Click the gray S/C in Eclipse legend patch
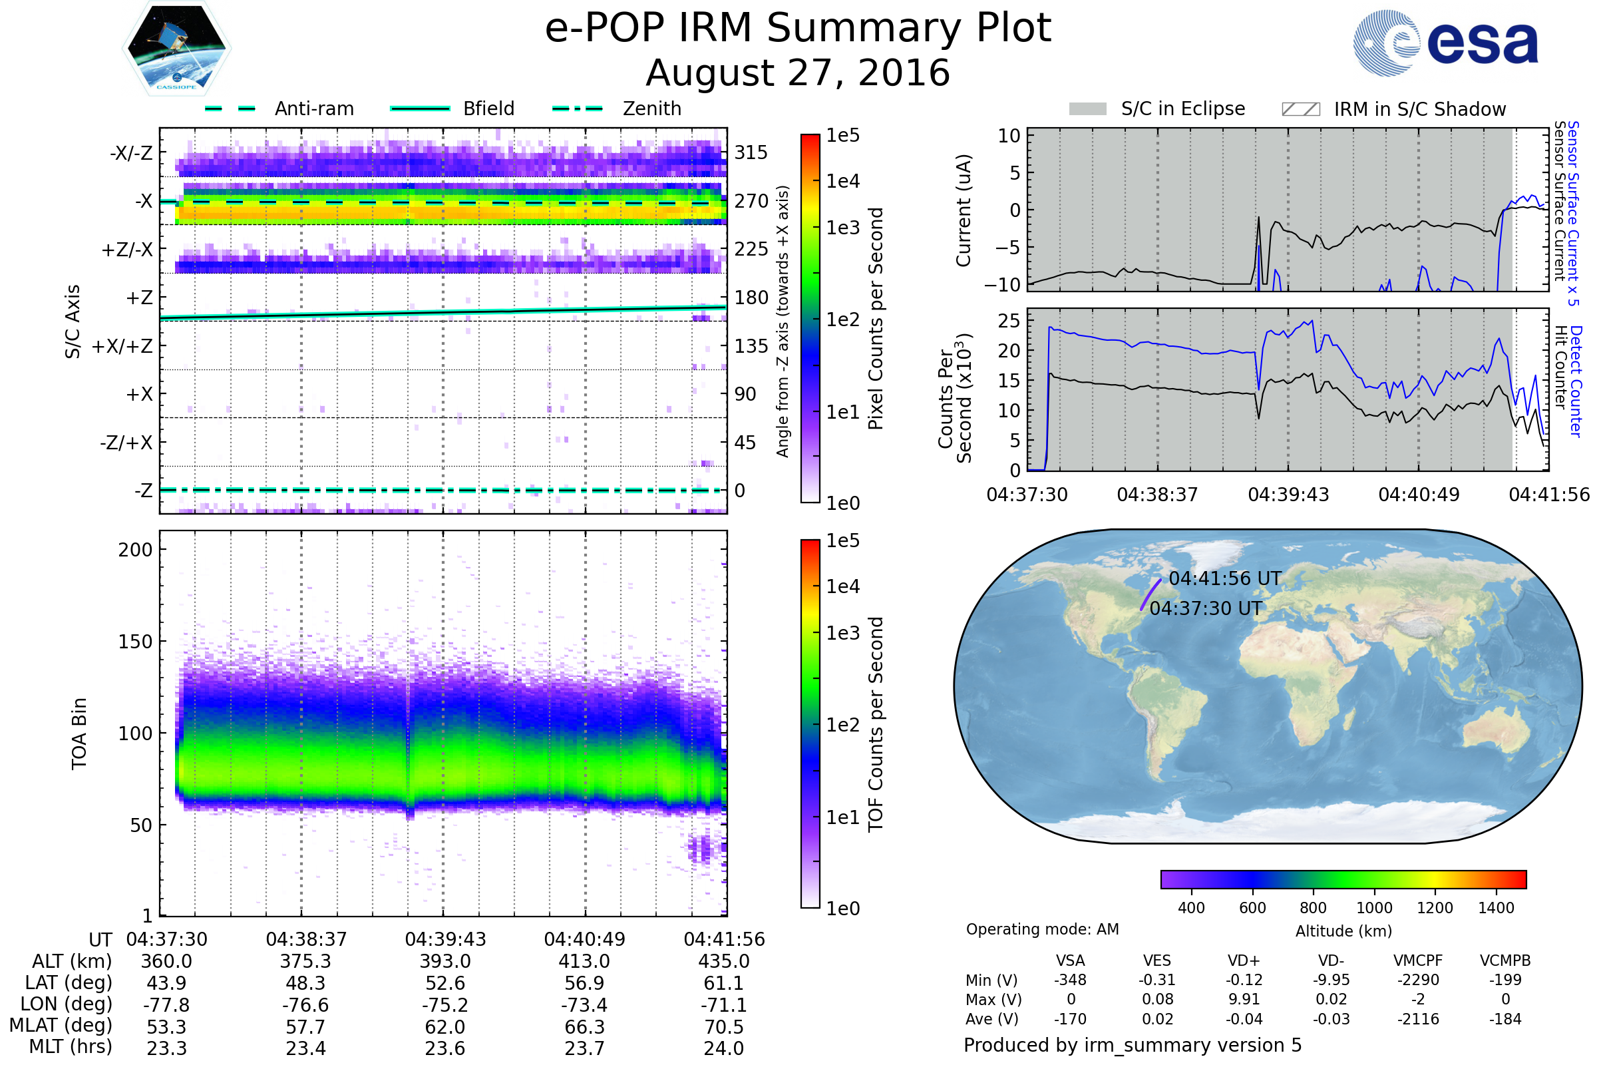 tap(1087, 109)
